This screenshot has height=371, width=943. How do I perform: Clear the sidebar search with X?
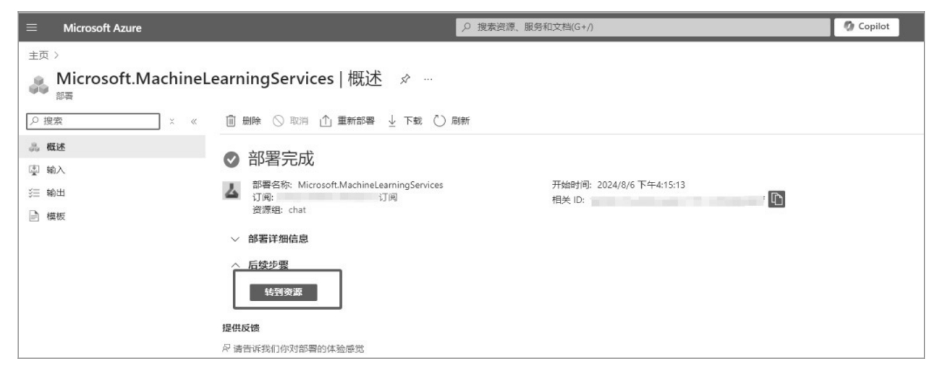pos(172,121)
